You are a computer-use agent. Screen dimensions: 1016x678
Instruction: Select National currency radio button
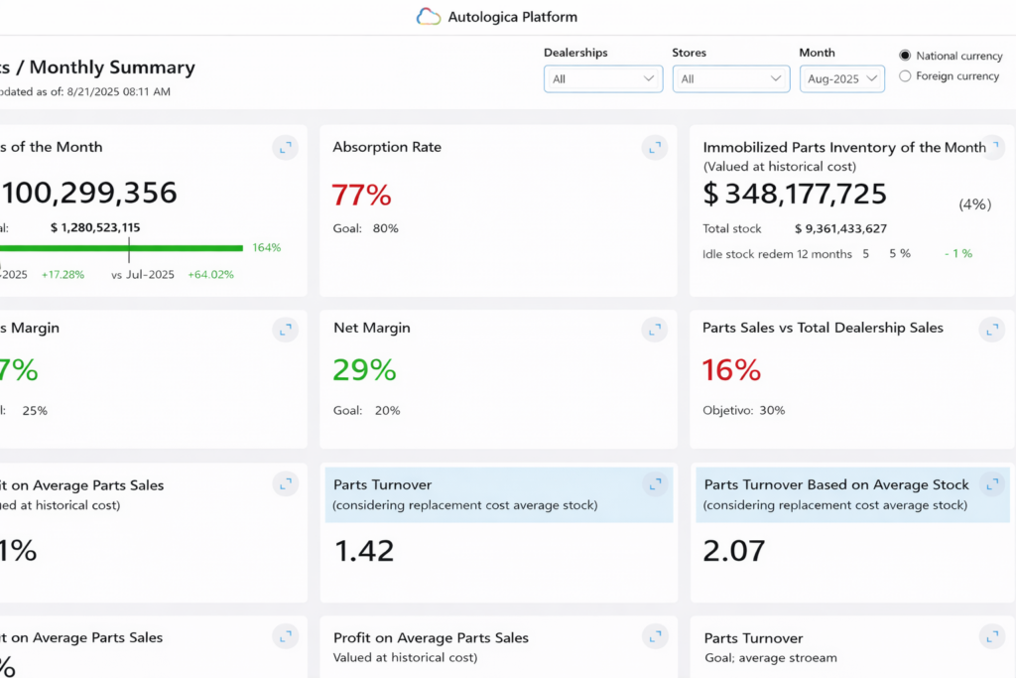[x=905, y=56]
